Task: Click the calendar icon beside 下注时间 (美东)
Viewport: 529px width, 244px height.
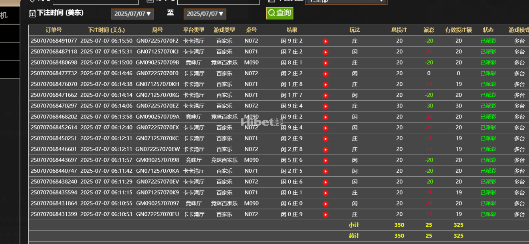Action: 32,13
